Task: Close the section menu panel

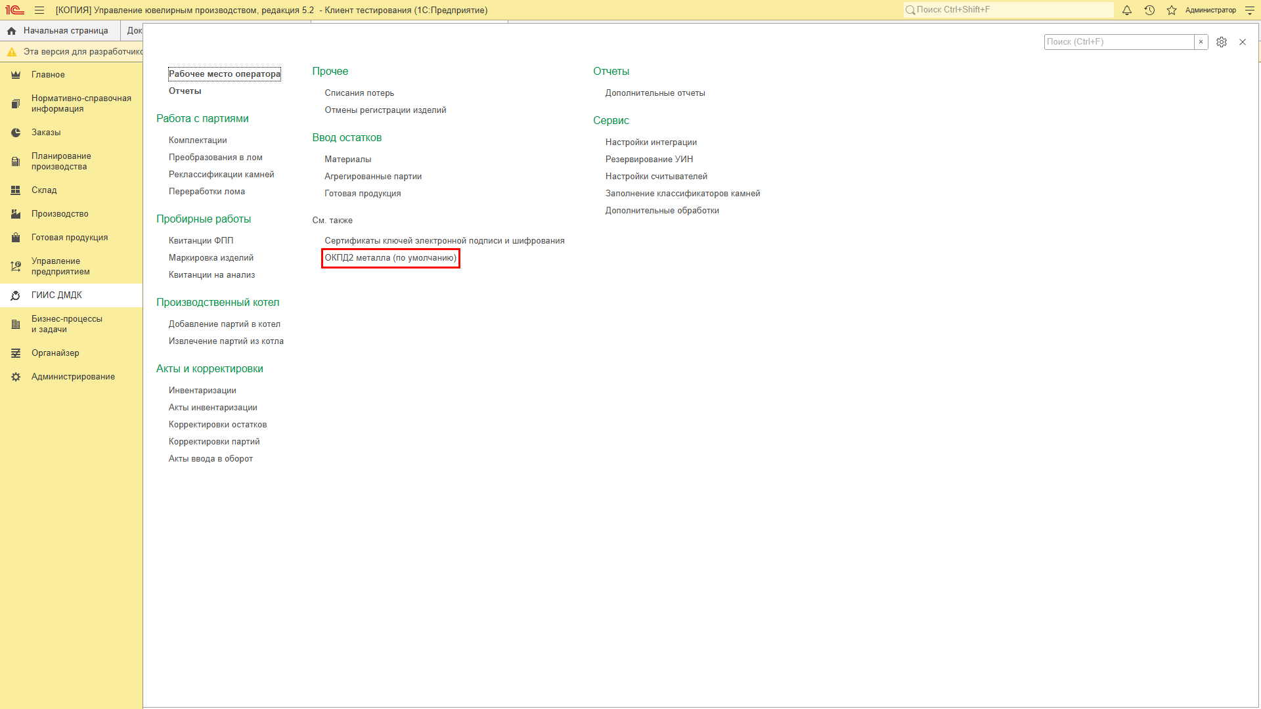Action: pos(1243,42)
